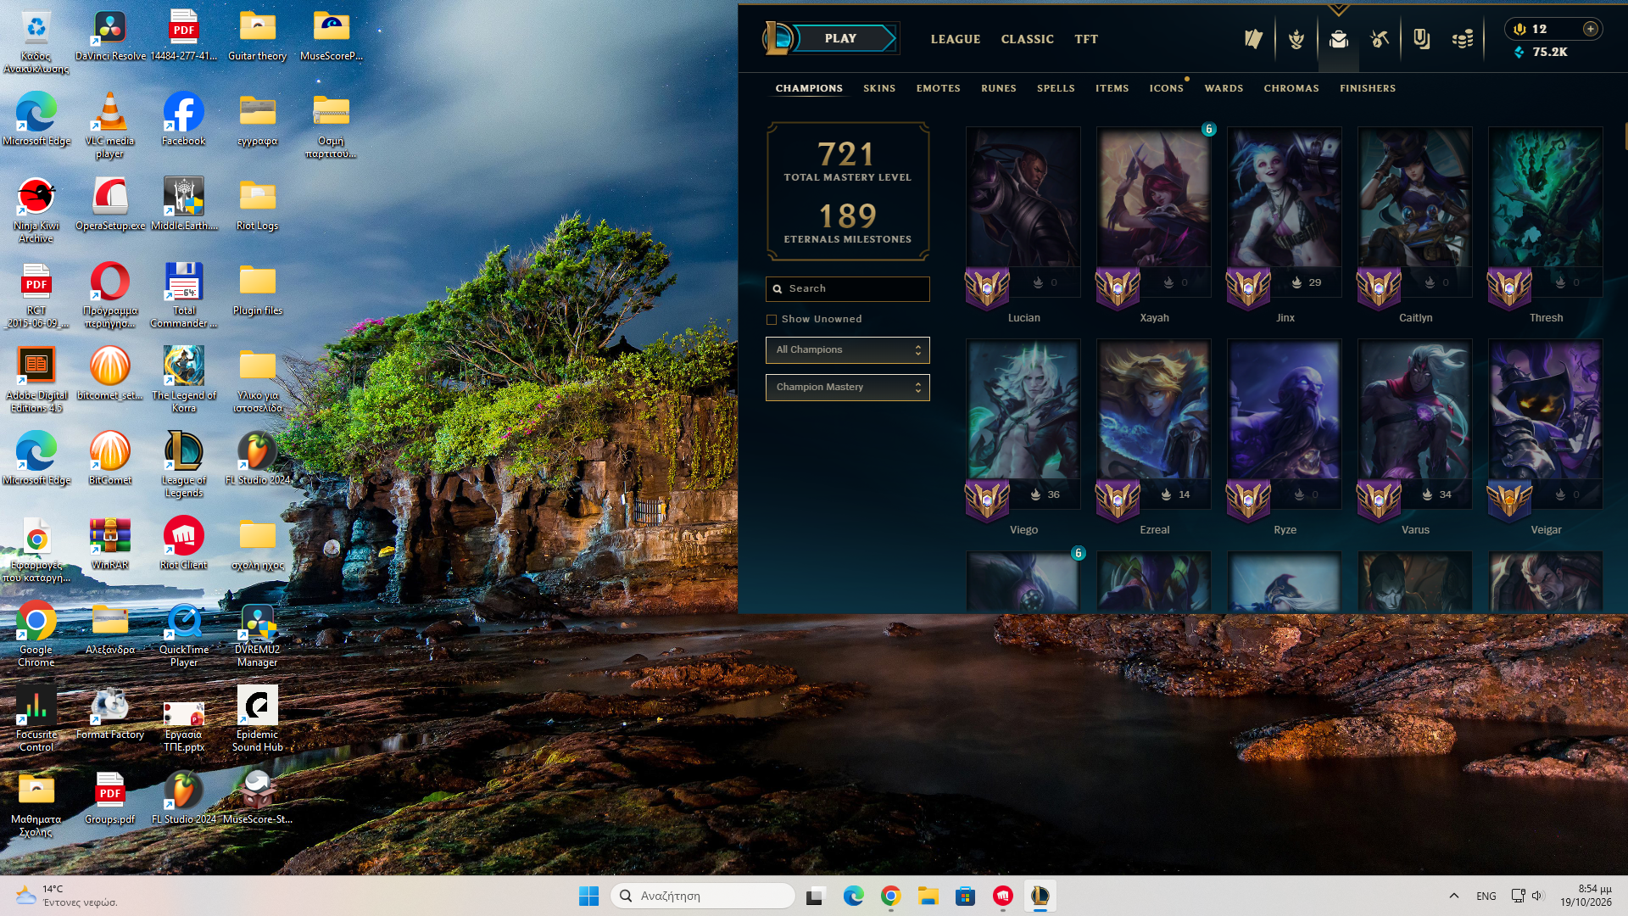The width and height of the screenshot is (1628, 916).
Task: Click the League client logo emblem
Action: [x=778, y=38]
